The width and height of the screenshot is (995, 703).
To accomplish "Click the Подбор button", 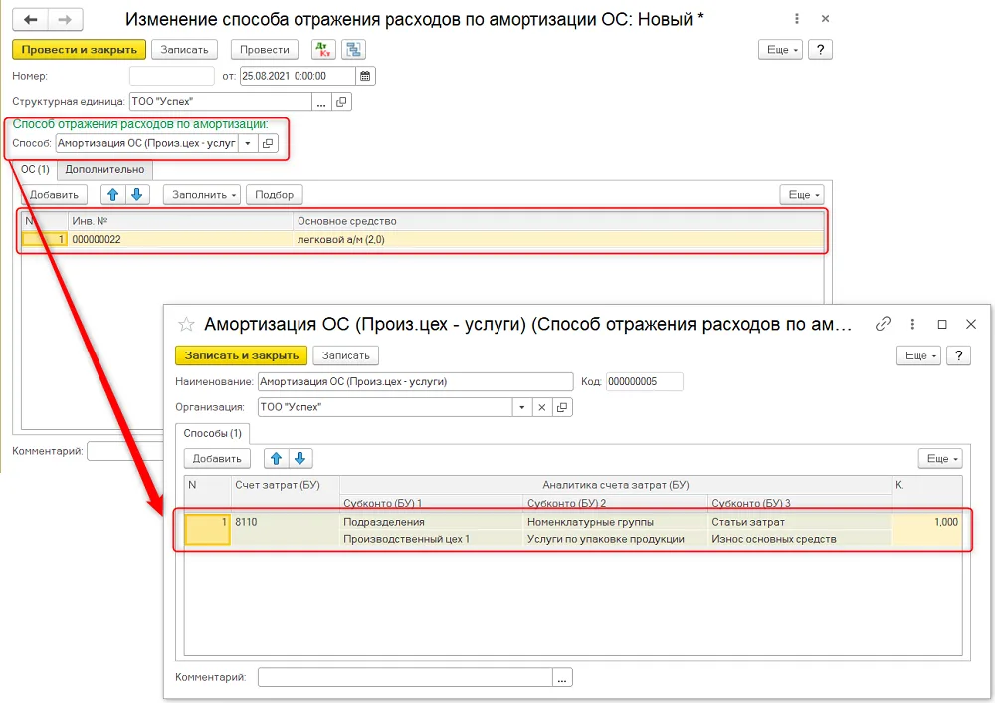I will (x=275, y=195).
